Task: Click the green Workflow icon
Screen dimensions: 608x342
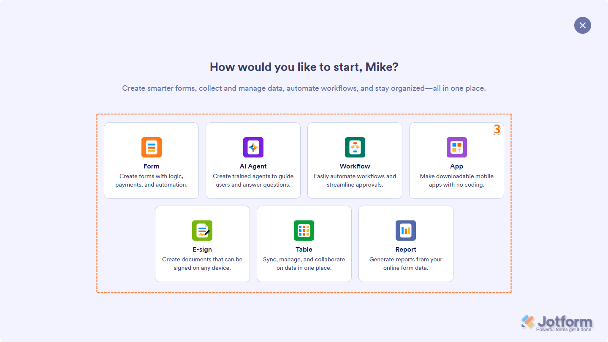Action: click(x=355, y=147)
